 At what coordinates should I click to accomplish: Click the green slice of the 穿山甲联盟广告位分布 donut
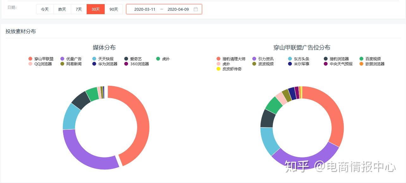pos(274,105)
